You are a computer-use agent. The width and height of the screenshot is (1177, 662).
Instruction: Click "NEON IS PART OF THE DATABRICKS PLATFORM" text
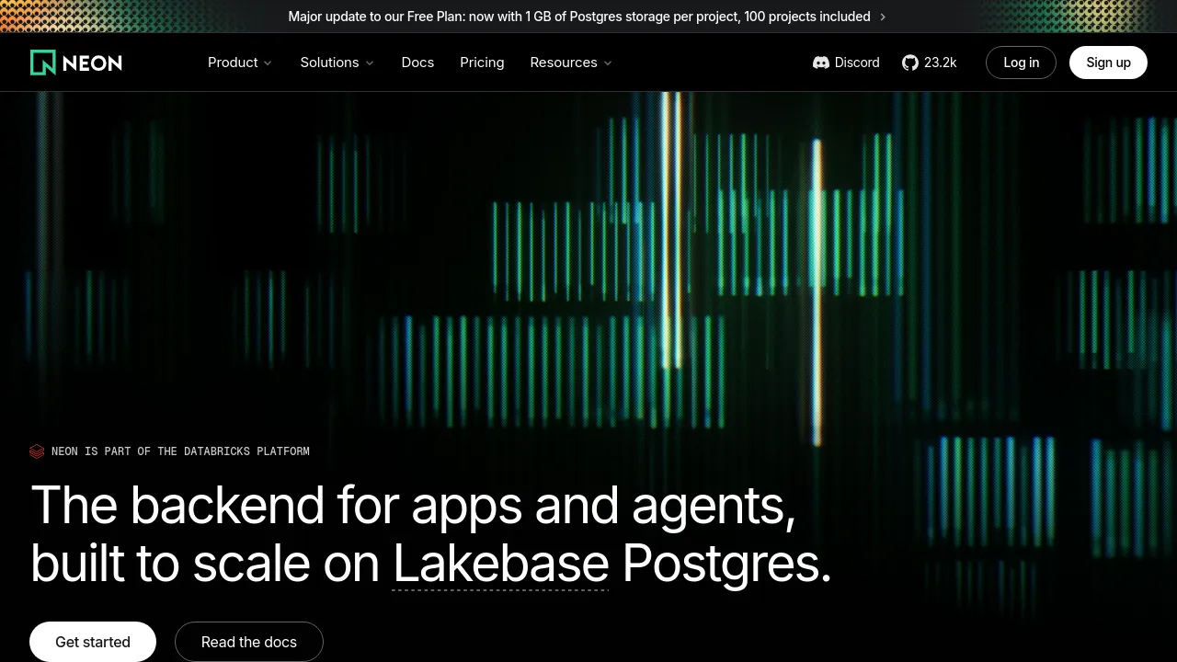(x=180, y=451)
